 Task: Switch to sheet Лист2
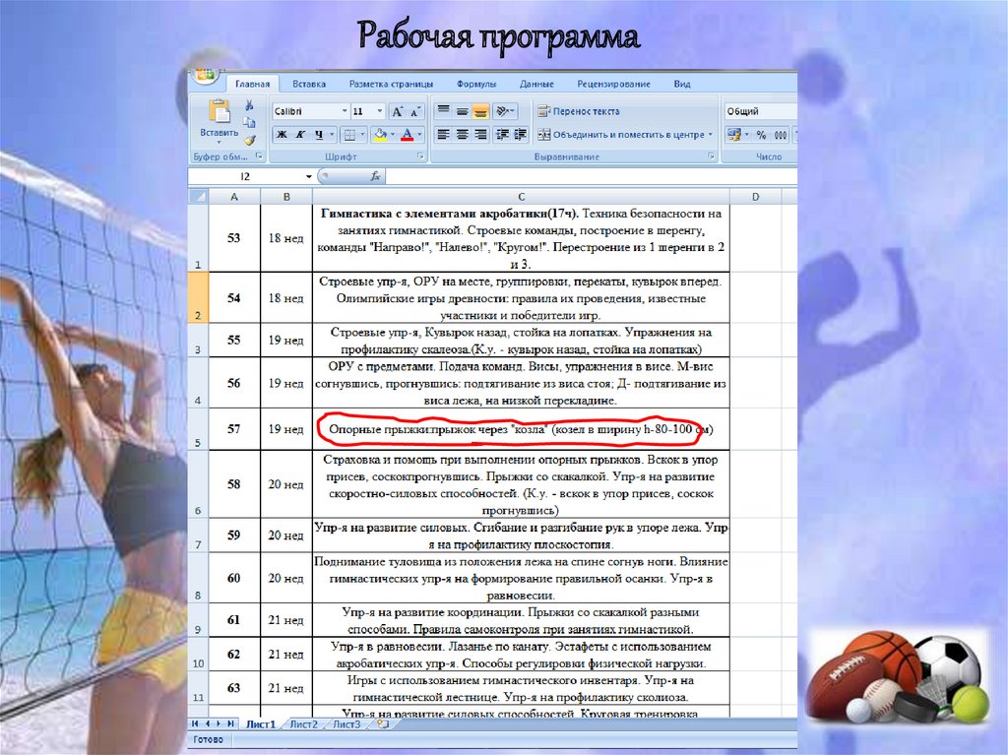[x=303, y=724]
